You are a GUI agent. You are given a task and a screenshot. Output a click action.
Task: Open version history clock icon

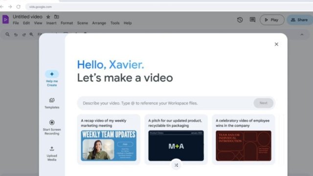tap(240, 20)
